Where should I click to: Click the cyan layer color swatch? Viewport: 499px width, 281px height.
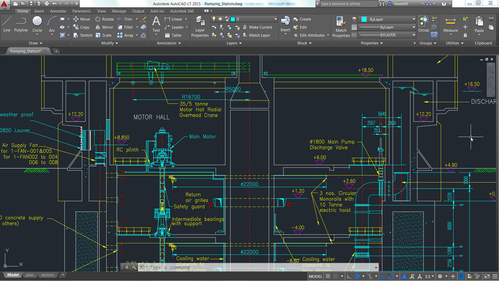tap(232, 19)
